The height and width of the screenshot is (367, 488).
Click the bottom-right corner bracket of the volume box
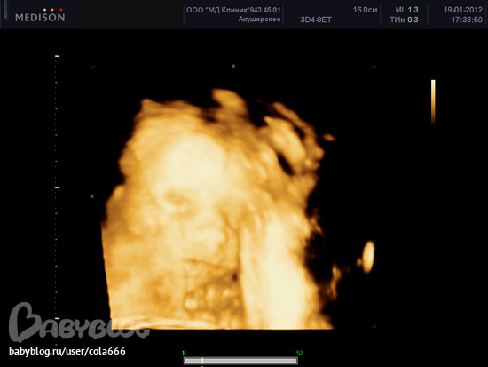(x=374, y=326)
